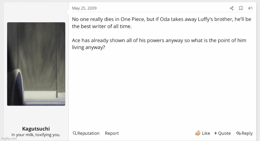This screenshot has height=141, width=260.
Task: Click the thumbs-up Like icon
Action: click(198, 133)
